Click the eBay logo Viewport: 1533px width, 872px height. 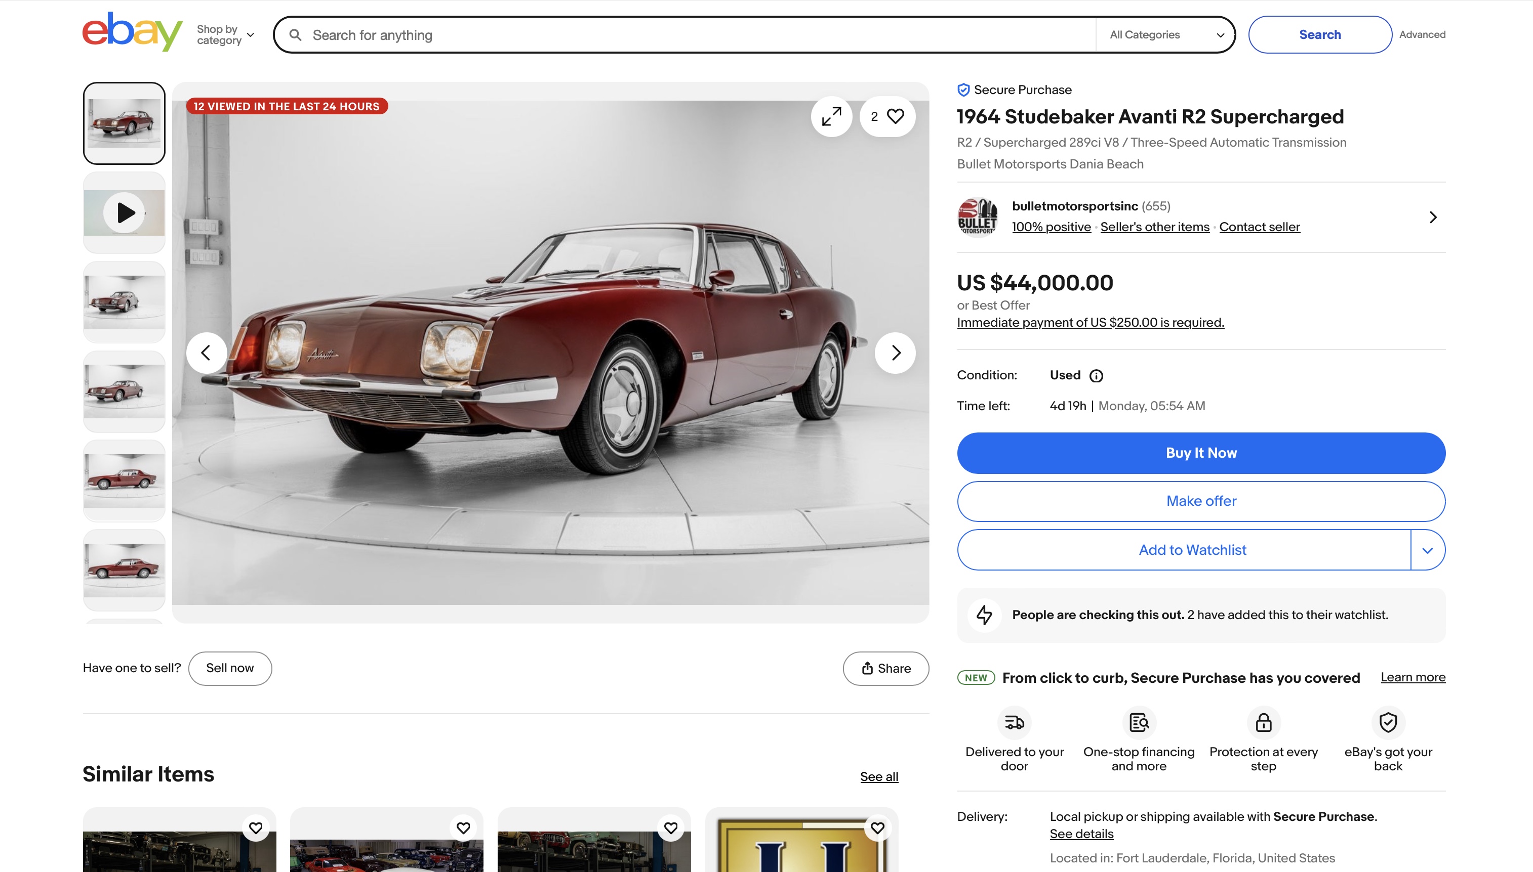132,32
